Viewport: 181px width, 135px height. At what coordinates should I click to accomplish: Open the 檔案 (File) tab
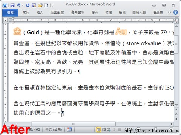10,13
